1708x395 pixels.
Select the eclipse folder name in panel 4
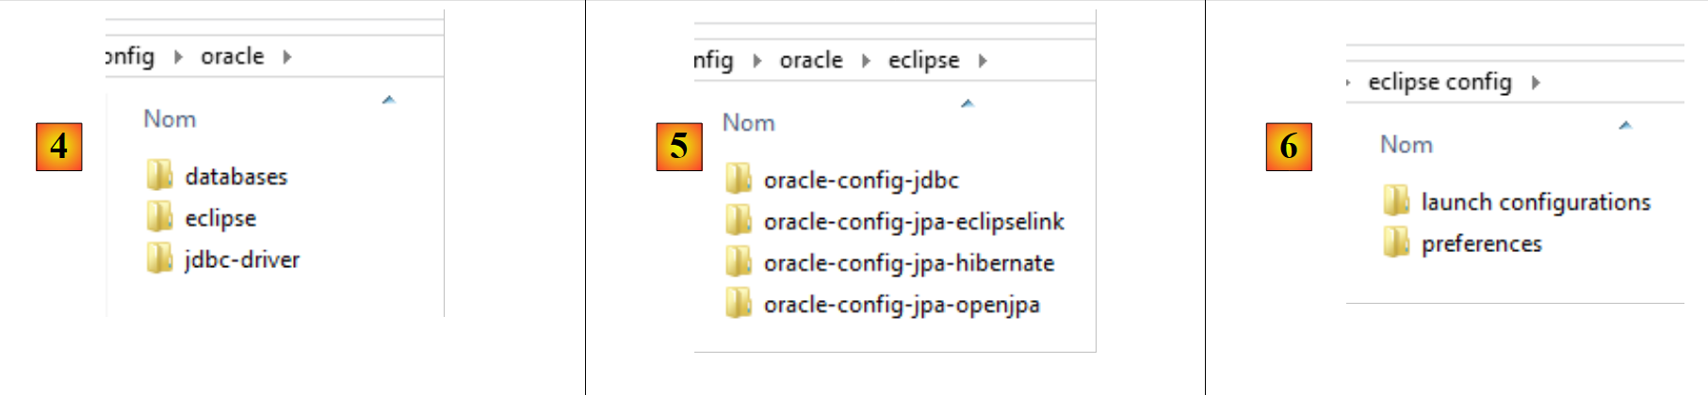pos(220,218)
